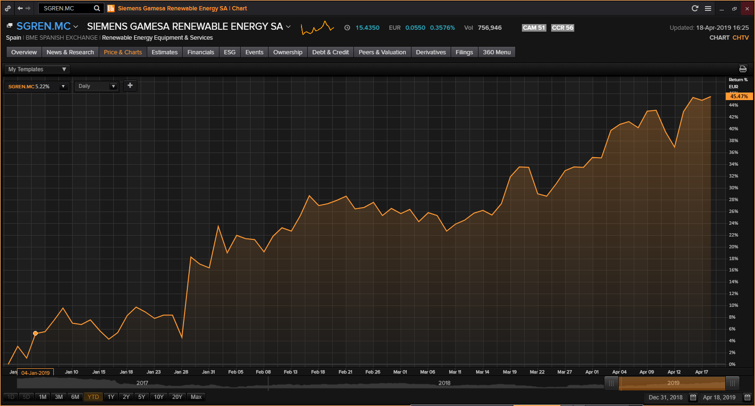The image size is (755, 406).
Task: Select the 1D time range
Action: tap(11, 397)
